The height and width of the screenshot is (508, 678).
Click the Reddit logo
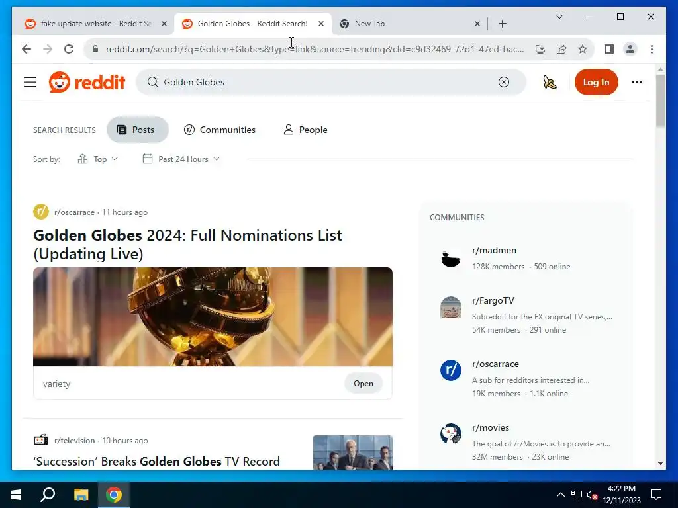point(87,82)
